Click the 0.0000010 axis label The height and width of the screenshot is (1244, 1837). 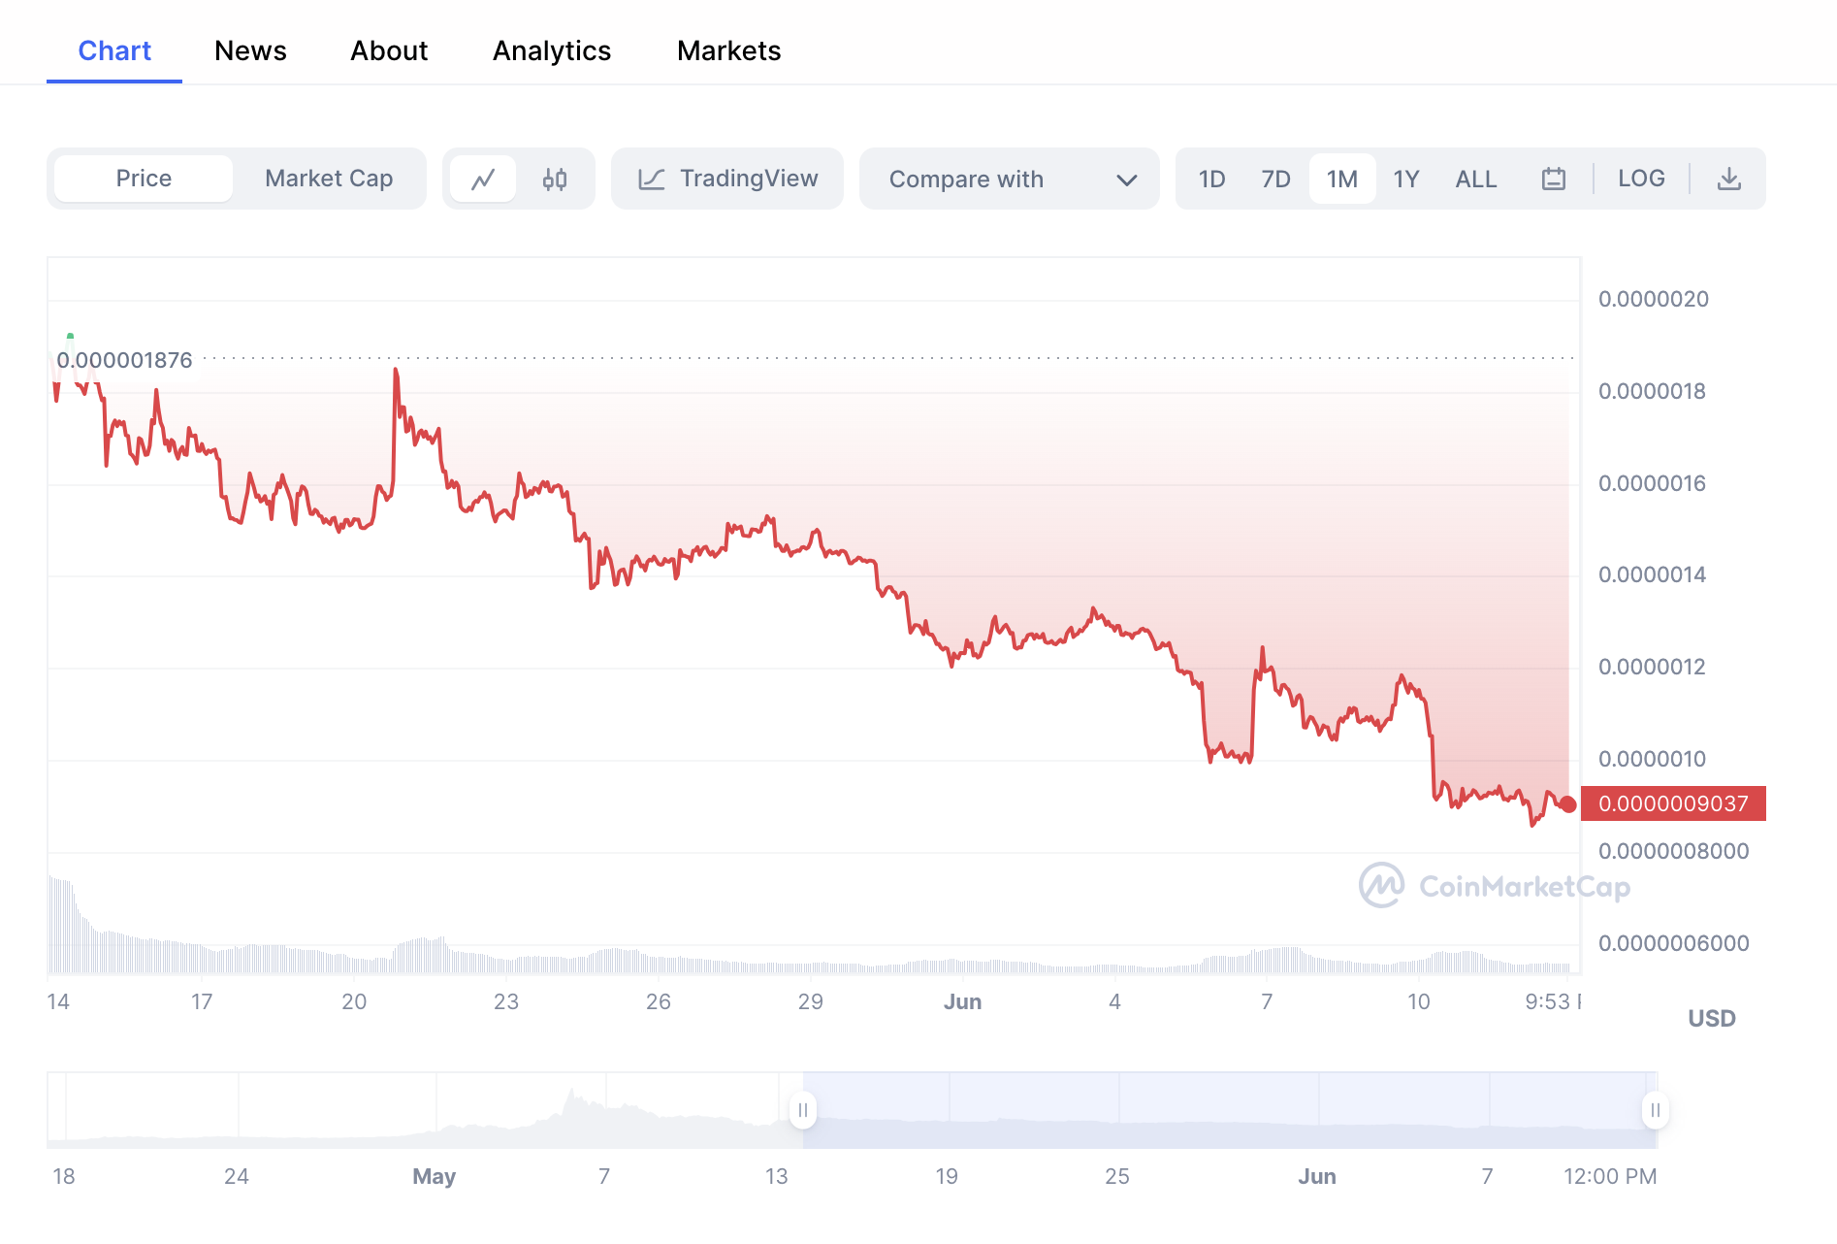1652,759
